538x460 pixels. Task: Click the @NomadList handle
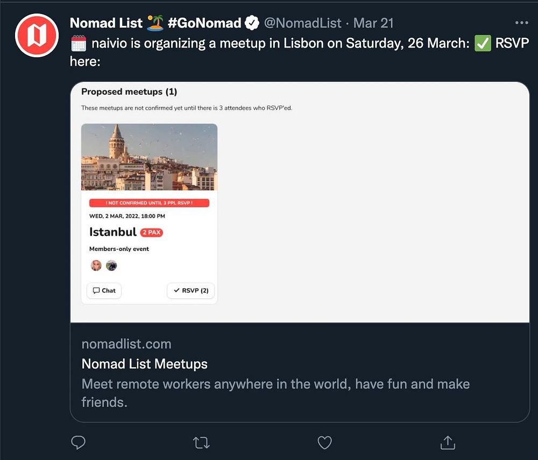[x=302, y=23]
